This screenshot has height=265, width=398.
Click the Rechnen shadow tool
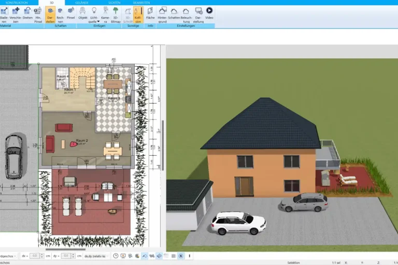tap(60, 15)
